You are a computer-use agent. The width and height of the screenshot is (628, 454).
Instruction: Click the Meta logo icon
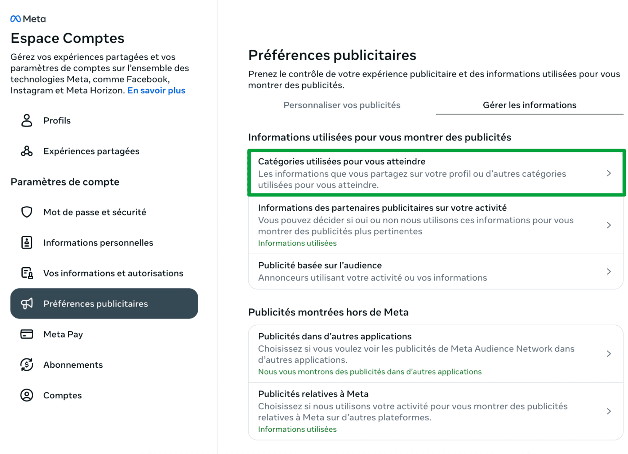16,19
